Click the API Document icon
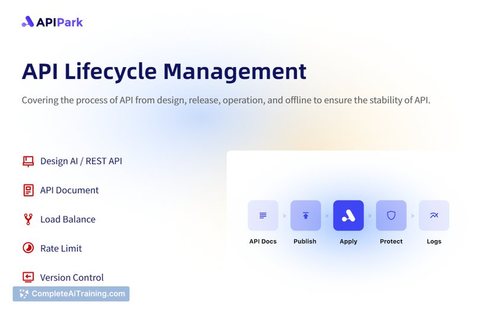Screen dimensions: 486x309 pyautogui.click(x=28, y=190)
